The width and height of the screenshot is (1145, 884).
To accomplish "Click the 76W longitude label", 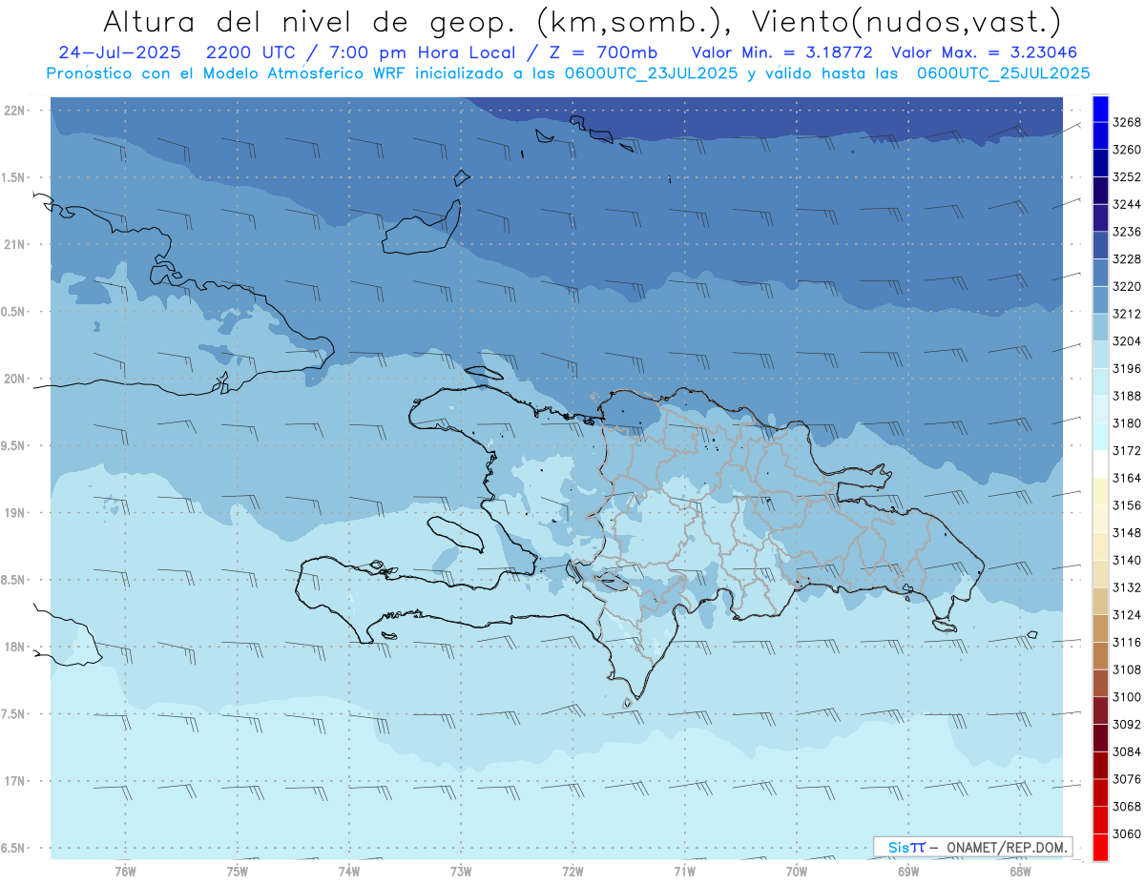I will point(125,871).
